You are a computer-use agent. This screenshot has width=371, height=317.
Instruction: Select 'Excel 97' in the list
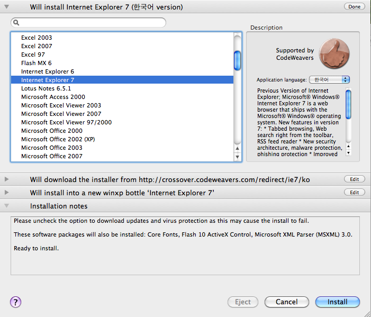coord(122,55)
